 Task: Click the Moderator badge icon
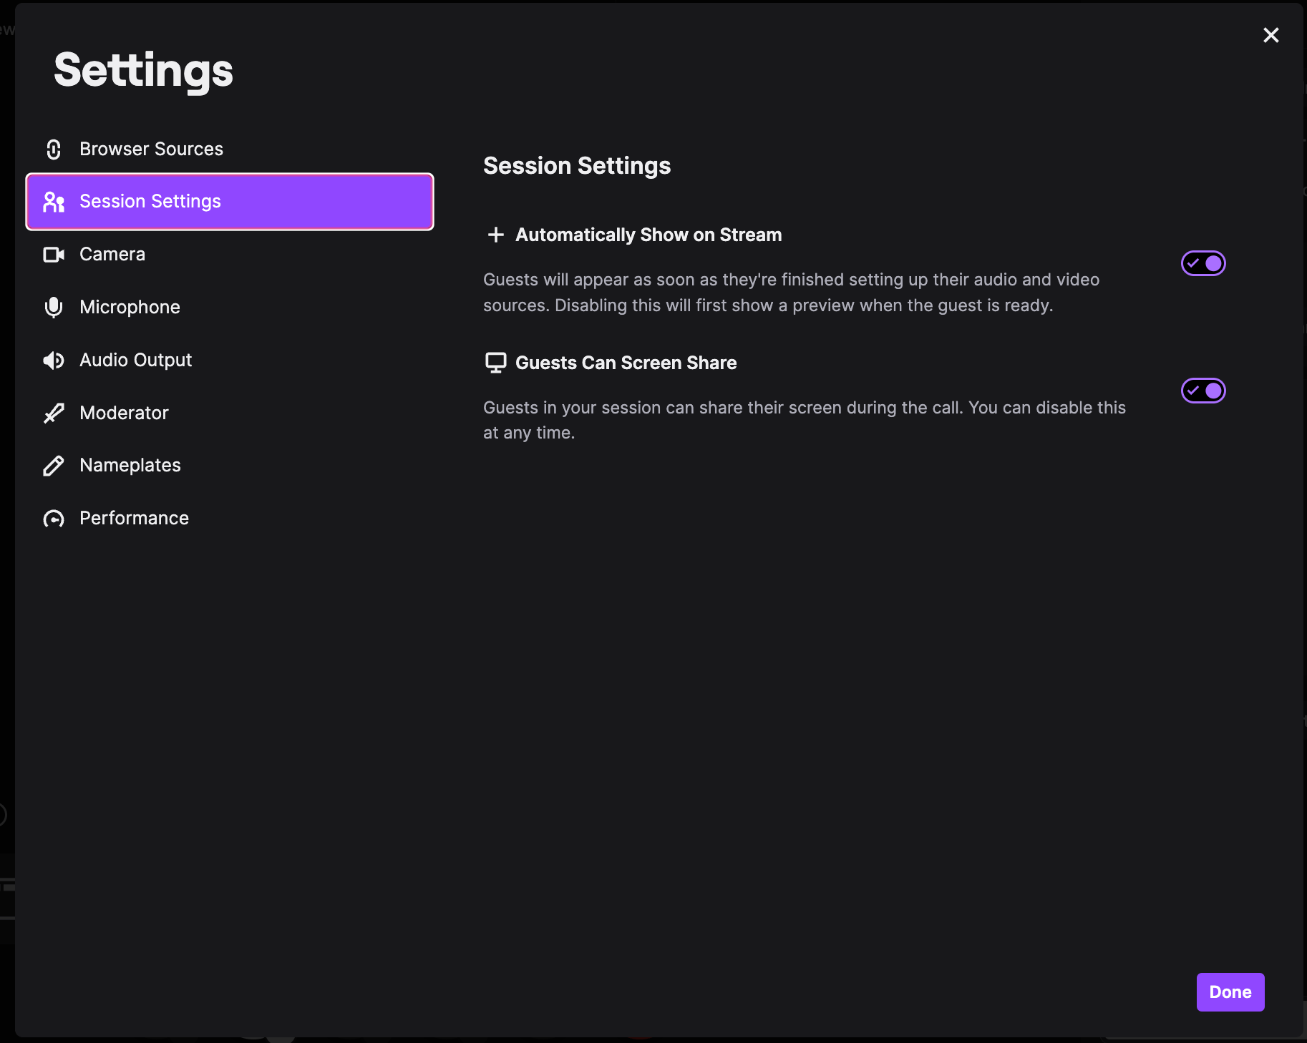coord(54,413)
